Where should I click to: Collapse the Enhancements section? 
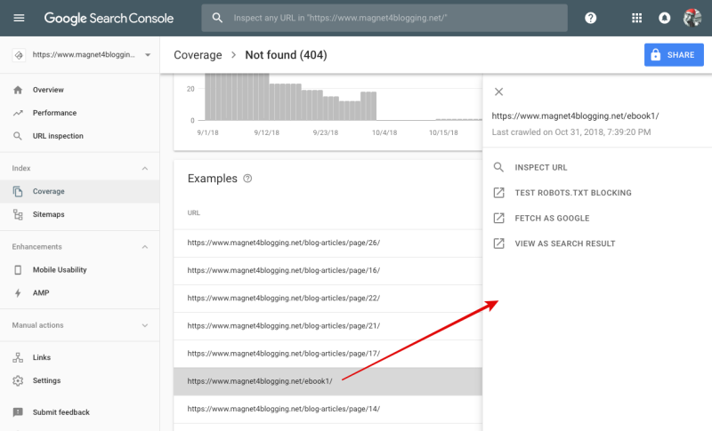[145, 247]
